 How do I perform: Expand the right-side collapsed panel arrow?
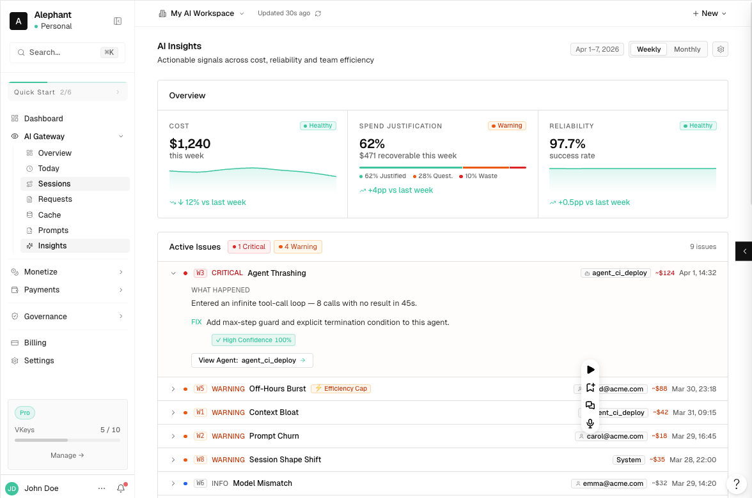point(744,251)
